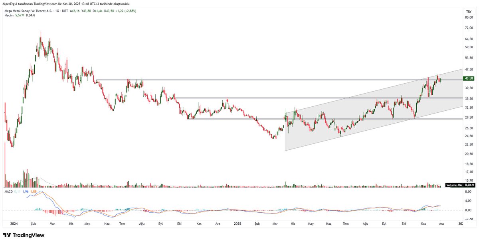Click the 39,50 price axis label
The height and width of the screenshot is (243, 479).
pos(469,88)
